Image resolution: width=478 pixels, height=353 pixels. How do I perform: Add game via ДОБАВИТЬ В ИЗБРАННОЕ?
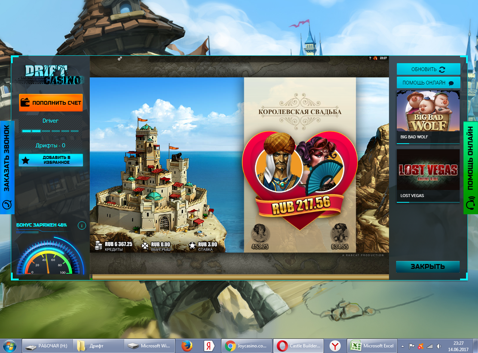click(x=51, y=160)
